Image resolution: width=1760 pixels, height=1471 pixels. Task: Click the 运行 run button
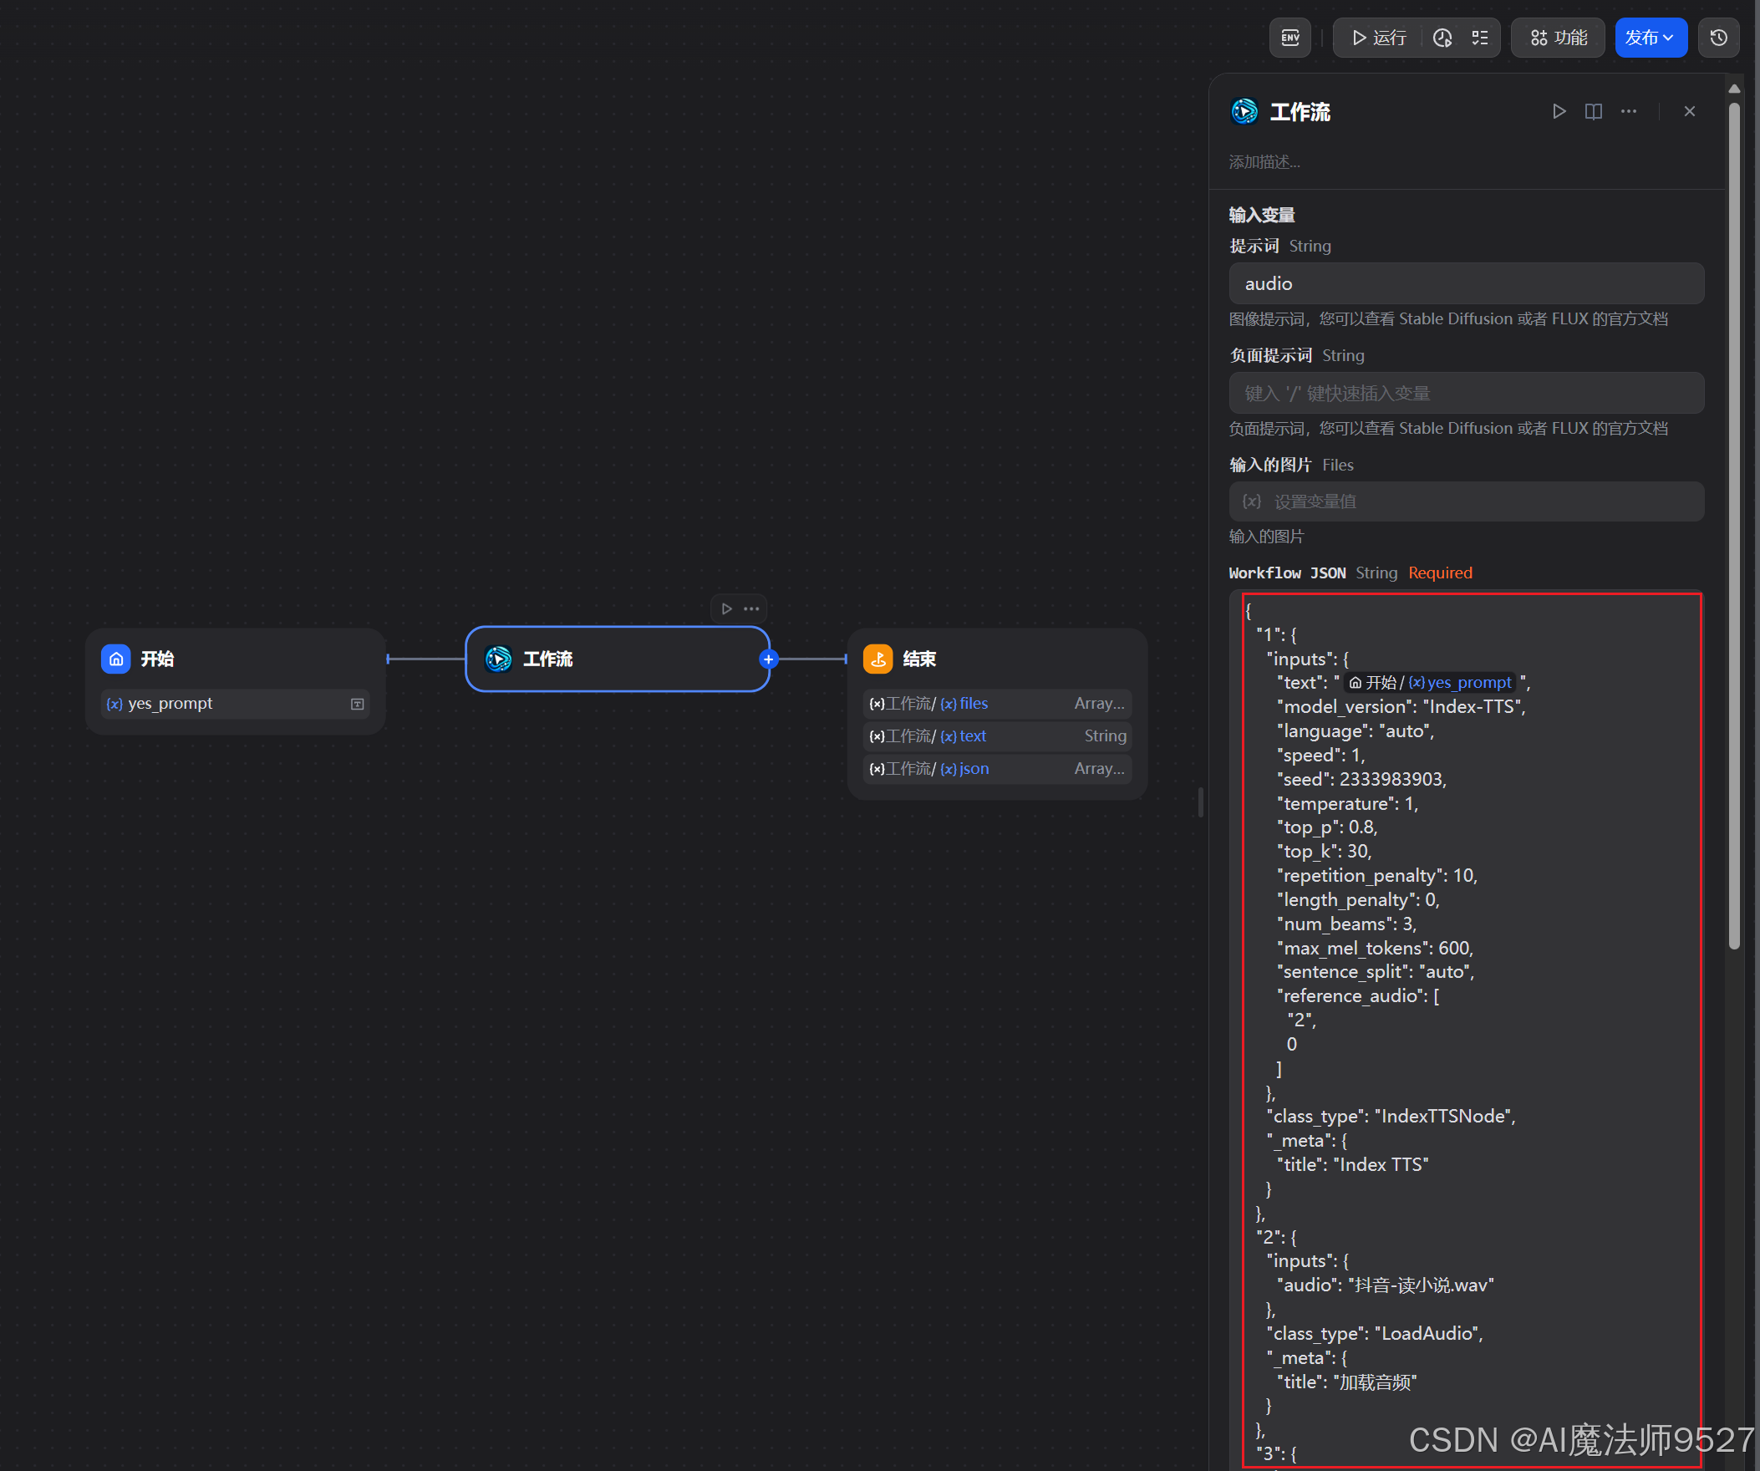pyautogui.click(x=1379, y=38)
